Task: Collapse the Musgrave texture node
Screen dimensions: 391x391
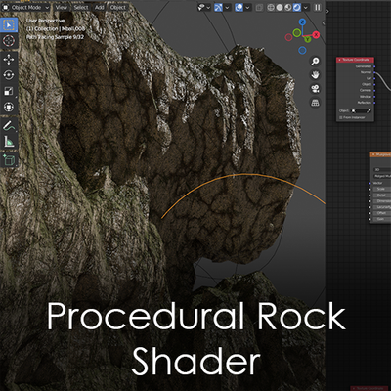Action: pos(373,154)
